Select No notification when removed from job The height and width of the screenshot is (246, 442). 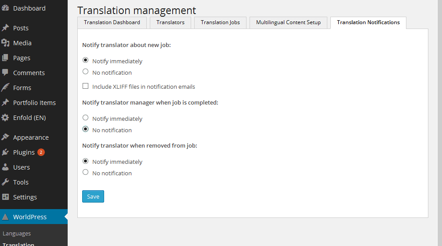pos(85,172)
